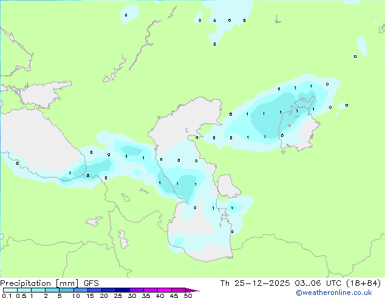
Task: Click the "0.1" color scale label
Action: pyautogui.click(x=7, y=296)
